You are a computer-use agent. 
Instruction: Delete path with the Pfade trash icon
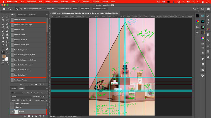[x=43, y=84]
